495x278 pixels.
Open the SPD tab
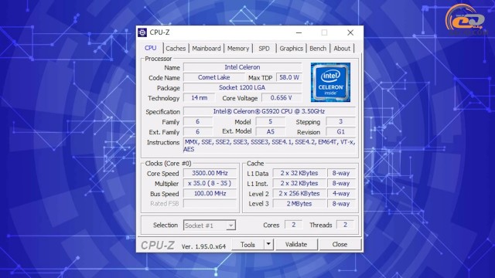265,49
